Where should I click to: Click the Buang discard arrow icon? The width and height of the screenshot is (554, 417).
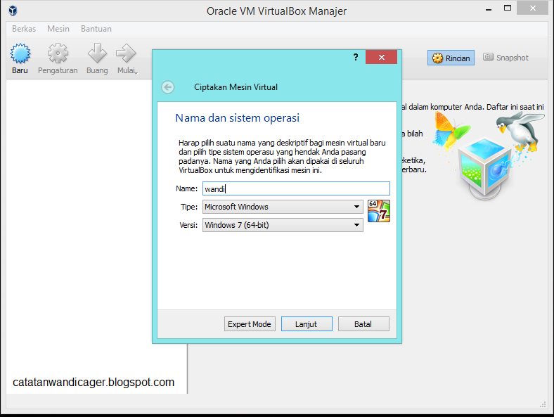pos(97,53)
